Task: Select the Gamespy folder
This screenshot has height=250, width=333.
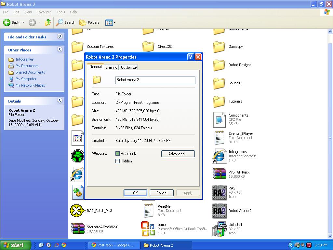Action: pos(228,47)
